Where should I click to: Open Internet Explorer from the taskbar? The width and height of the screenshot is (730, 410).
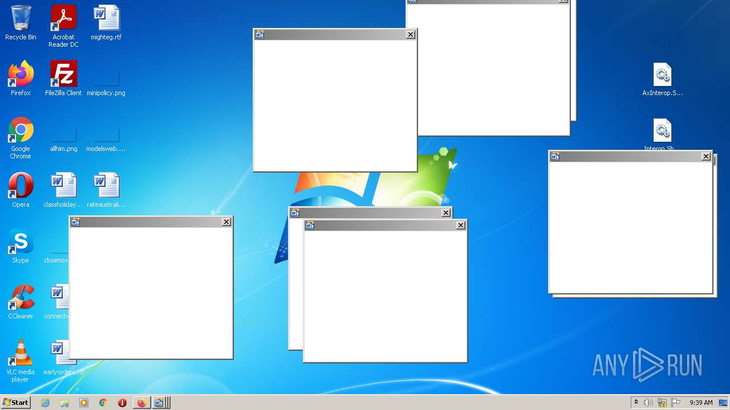[46, 403]
